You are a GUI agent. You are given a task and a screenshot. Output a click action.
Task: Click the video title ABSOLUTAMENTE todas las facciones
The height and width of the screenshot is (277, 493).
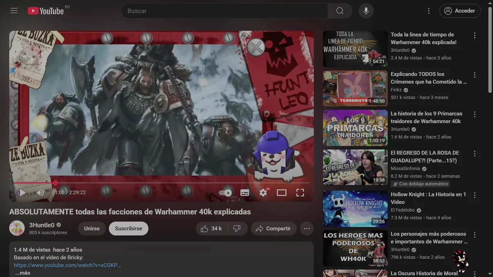tap(130, 212)
